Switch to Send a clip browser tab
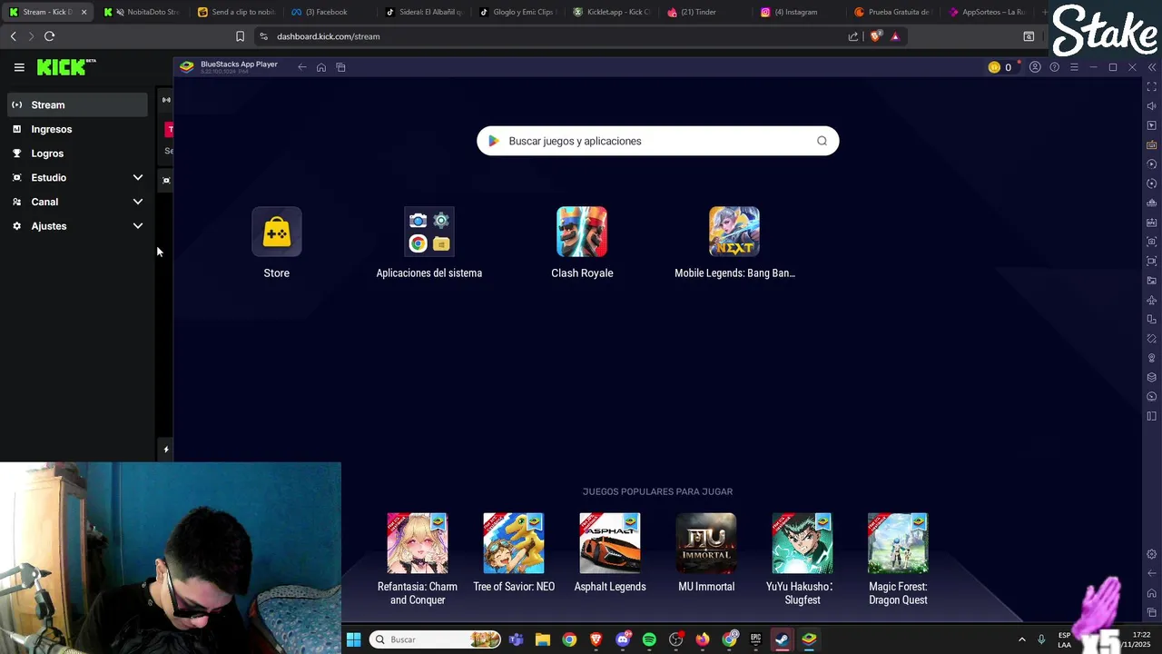 [236, 12]
